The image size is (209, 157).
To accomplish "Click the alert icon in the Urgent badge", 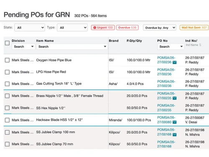I will (95, 28).
